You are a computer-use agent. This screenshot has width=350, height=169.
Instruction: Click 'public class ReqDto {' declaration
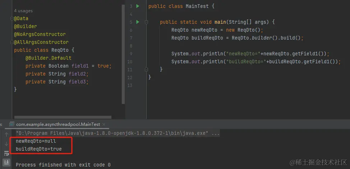44,50
